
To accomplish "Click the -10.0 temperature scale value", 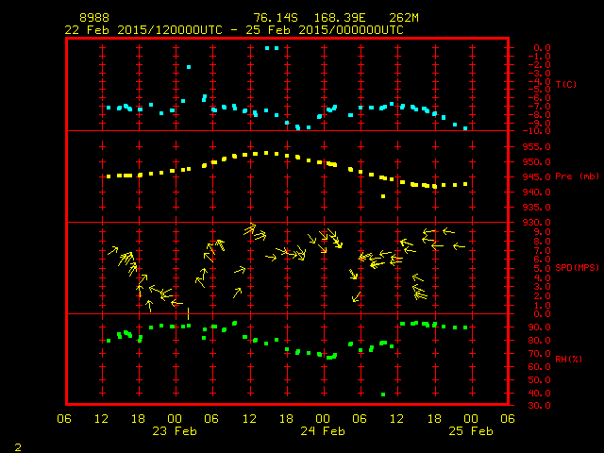I will (537, 131).
